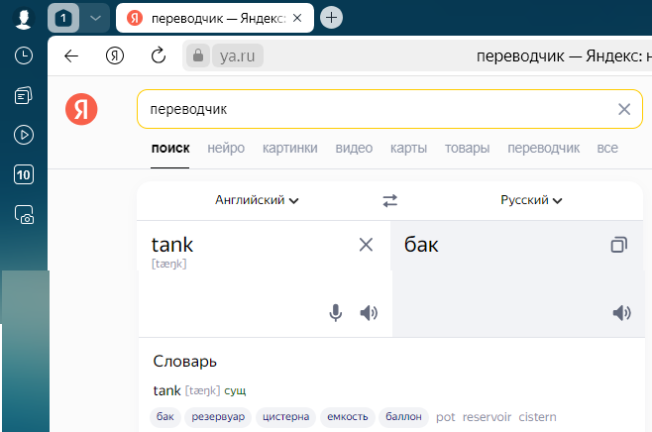Screen dimensions: 652x432
Task: Open source language dropdown Английский
Action: pos(257,200)
